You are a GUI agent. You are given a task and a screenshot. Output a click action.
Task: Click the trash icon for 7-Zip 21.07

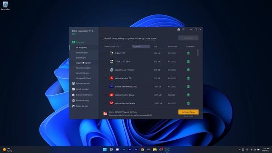188,53
